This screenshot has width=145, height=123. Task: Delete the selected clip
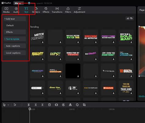(50, 105)
